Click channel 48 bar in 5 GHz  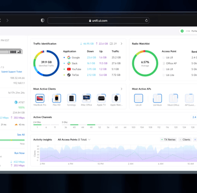[x=91, y=124]
